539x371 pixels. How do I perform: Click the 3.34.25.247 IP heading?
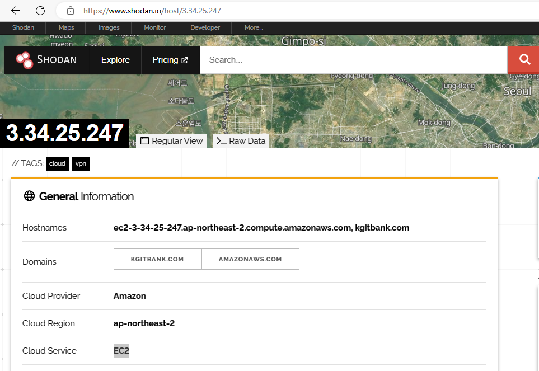[x=64, y=133]
